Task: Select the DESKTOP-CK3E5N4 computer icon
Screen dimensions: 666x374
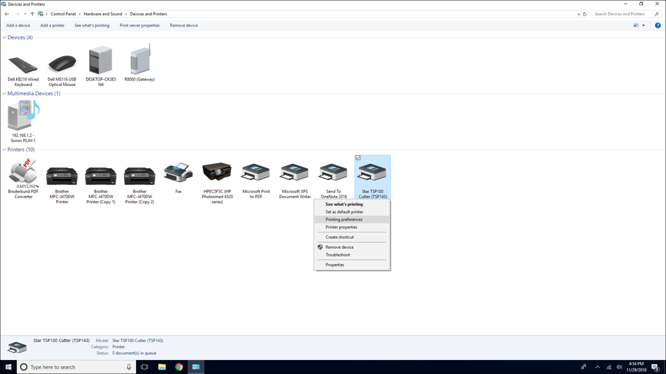Action: tap(101, 61)
